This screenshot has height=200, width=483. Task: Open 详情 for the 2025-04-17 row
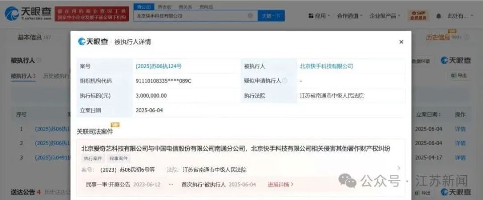tap(460, 158)
